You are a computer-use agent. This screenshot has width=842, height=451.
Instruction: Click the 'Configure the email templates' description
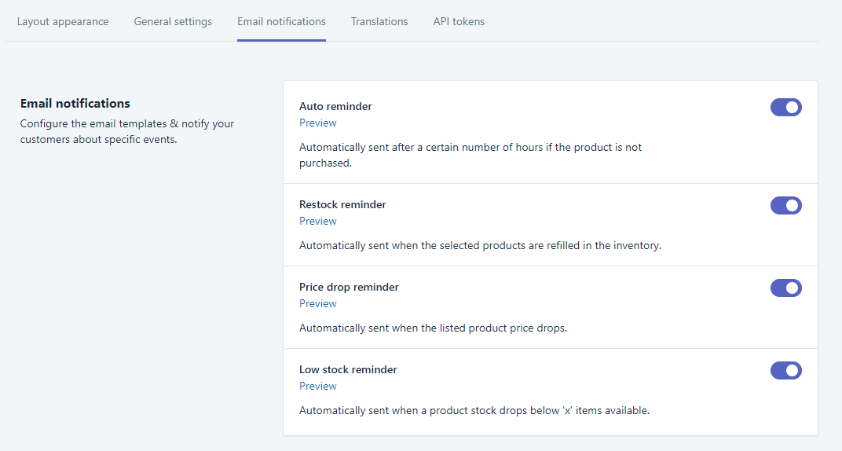(127, 131)
